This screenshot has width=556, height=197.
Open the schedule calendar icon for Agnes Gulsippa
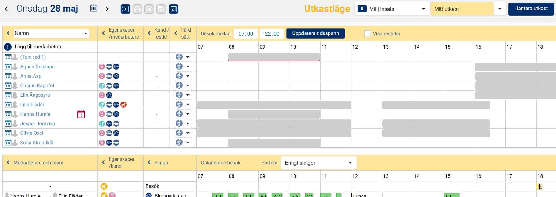coord(8,67)
